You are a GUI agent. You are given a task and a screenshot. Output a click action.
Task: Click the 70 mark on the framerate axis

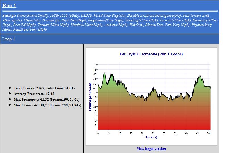[95, 65]
